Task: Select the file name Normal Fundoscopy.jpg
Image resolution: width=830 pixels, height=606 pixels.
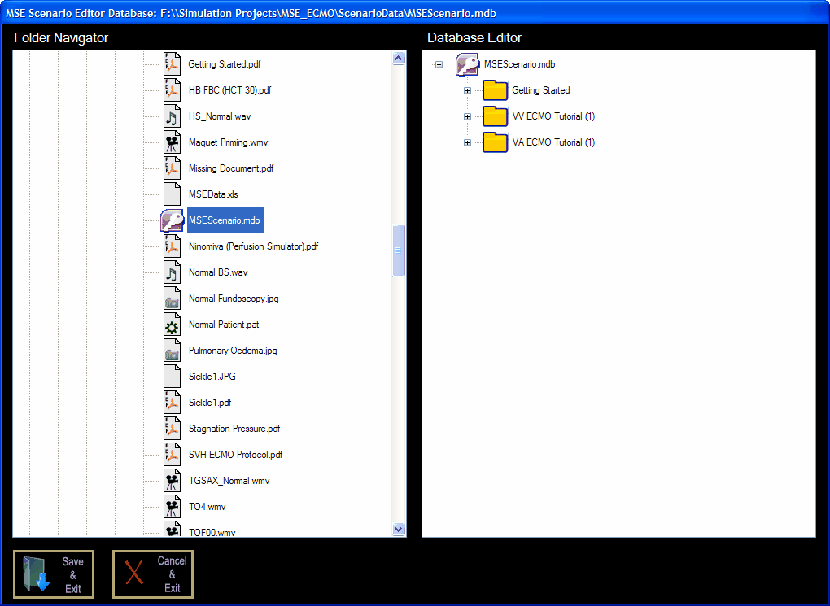Action: tap(234, 299)
